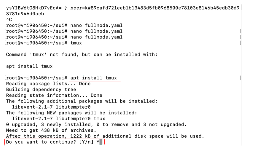Click the italic "peer" label in the top line
The image size is (267, 150).
coord(76,8)
